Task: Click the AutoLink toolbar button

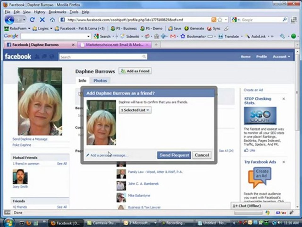Action: coord(255,36)
